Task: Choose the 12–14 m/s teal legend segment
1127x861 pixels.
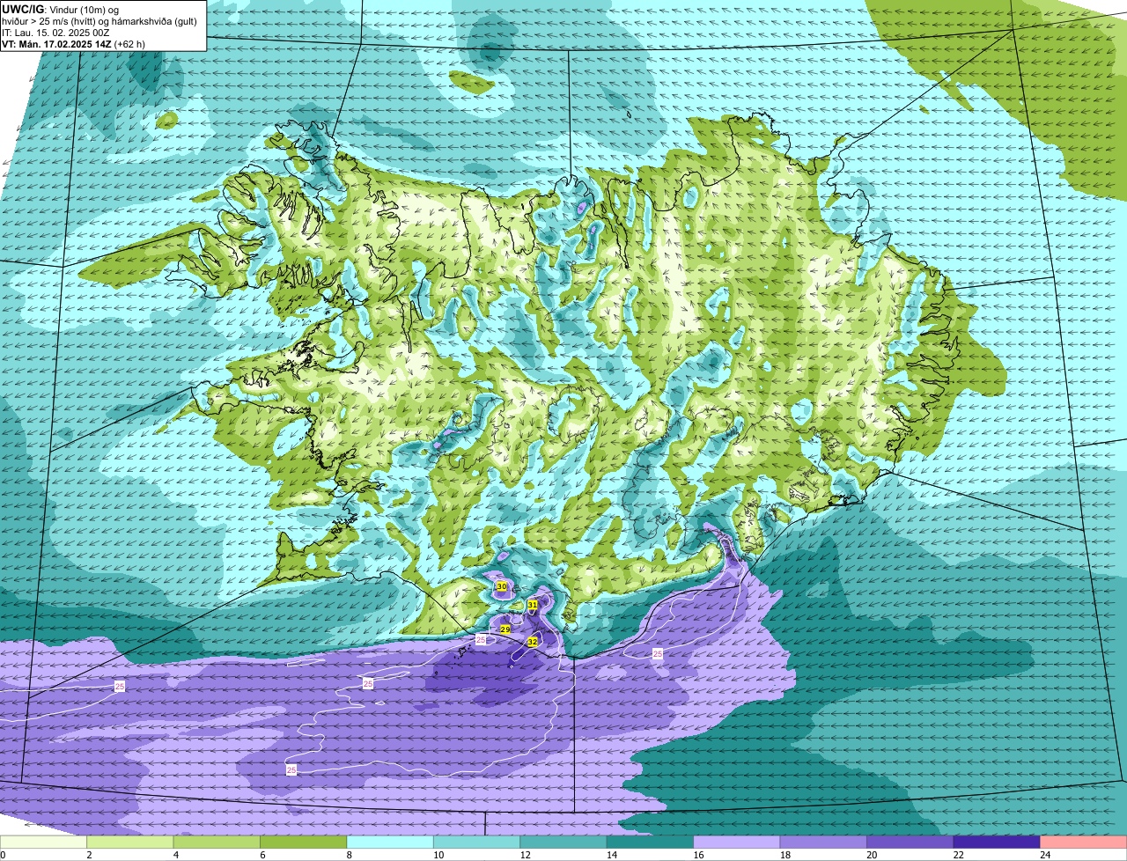Action: click(x=563, y=843)
